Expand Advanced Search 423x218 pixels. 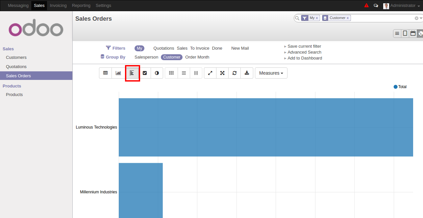coord(304,52)
